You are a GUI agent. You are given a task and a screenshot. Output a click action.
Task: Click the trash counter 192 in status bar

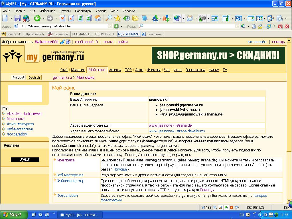206,208
